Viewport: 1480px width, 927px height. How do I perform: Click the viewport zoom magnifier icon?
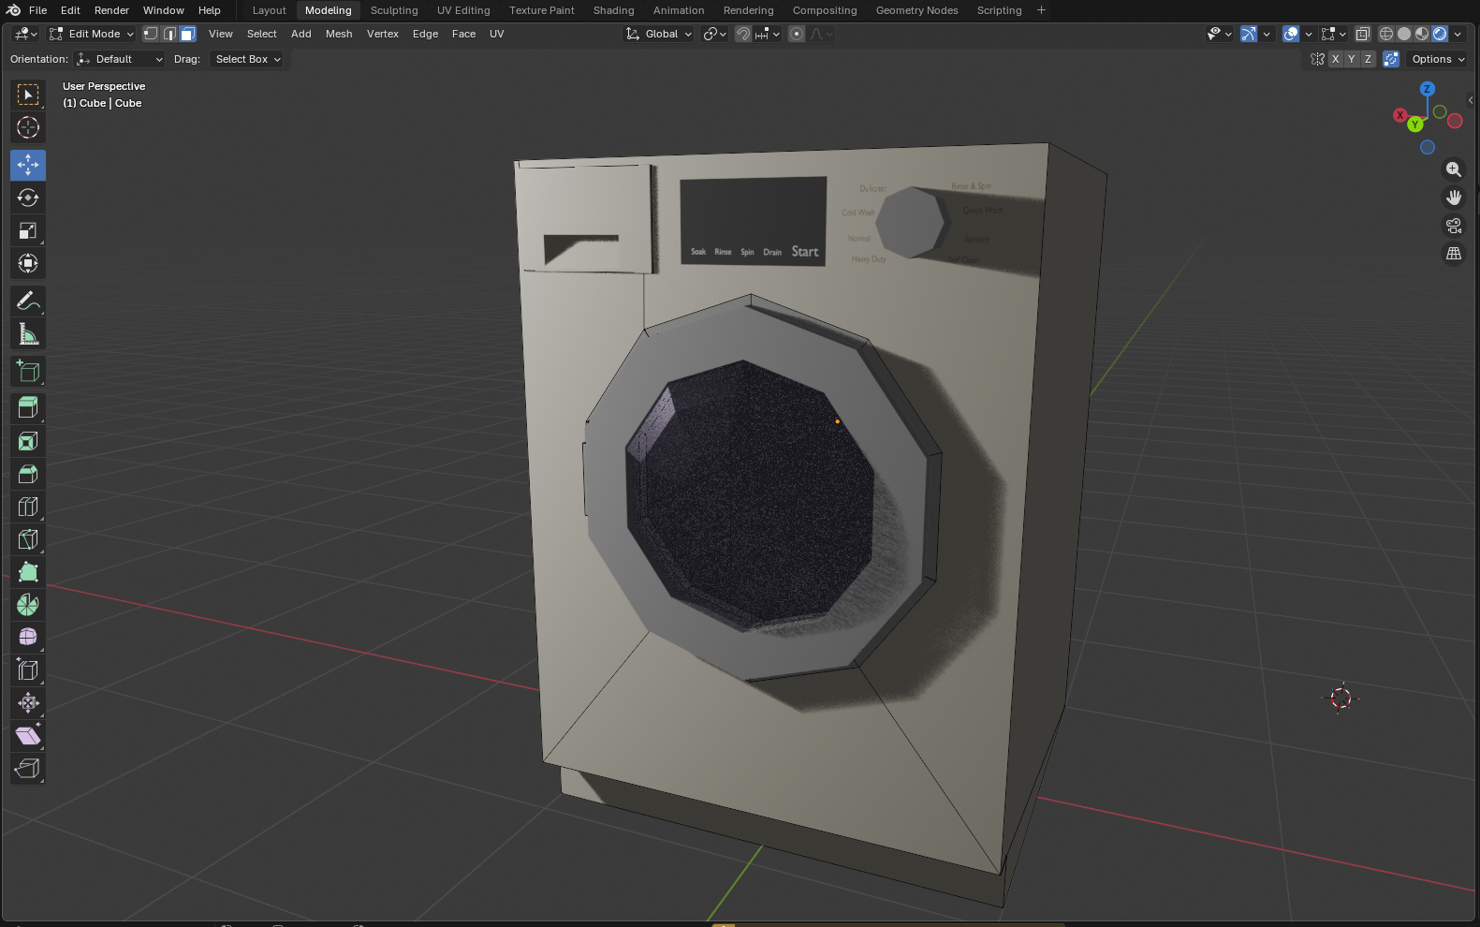tap(1454, 169)
